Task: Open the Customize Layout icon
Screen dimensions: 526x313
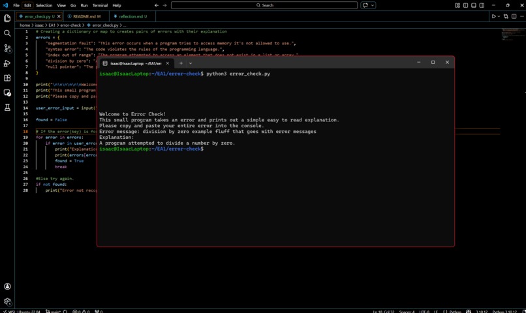Action: click(x=457, y=5)
